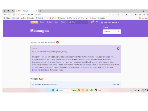Screen dimensions: 148x111
Task: Open File Explorer from the taskbar
Action: [83, 90]
